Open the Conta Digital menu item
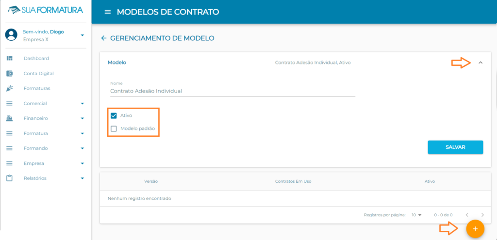Image resolution: width=497 pixels, height=240 pixels. click(x=39, y=74)
